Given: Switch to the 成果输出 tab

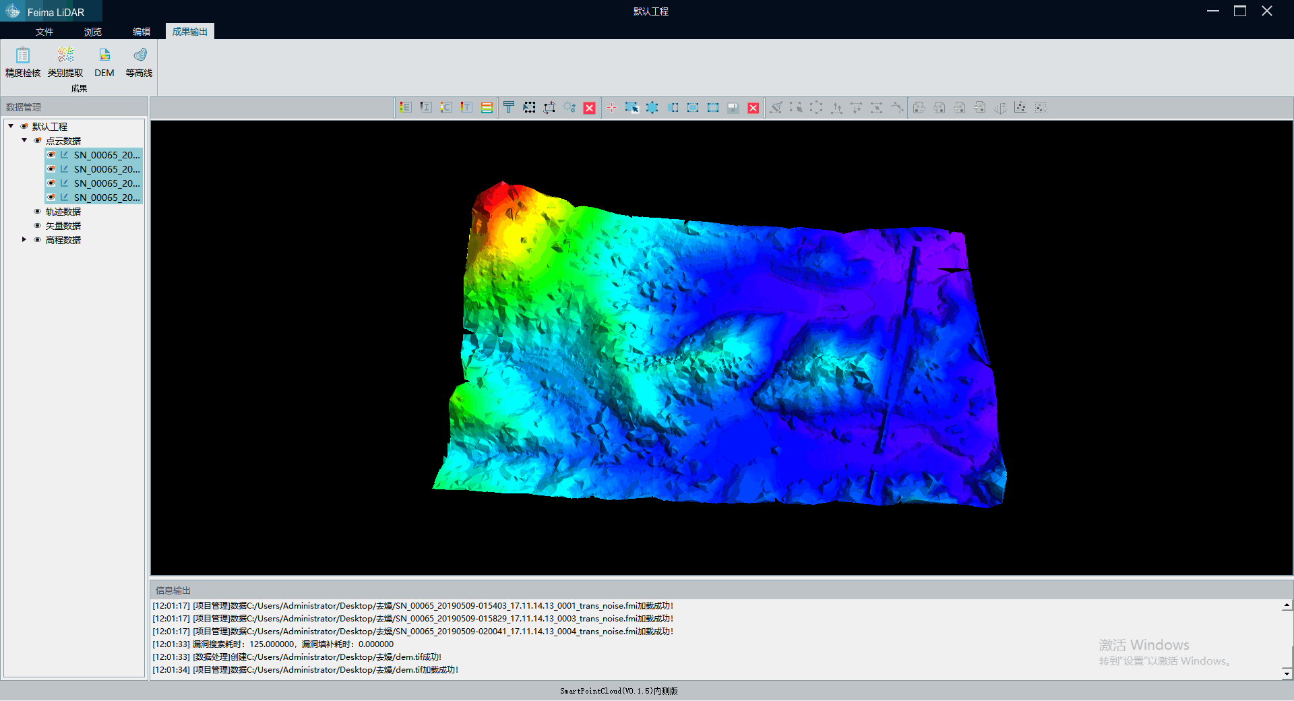Looking at the screenshot, I should tap(190, 32).
